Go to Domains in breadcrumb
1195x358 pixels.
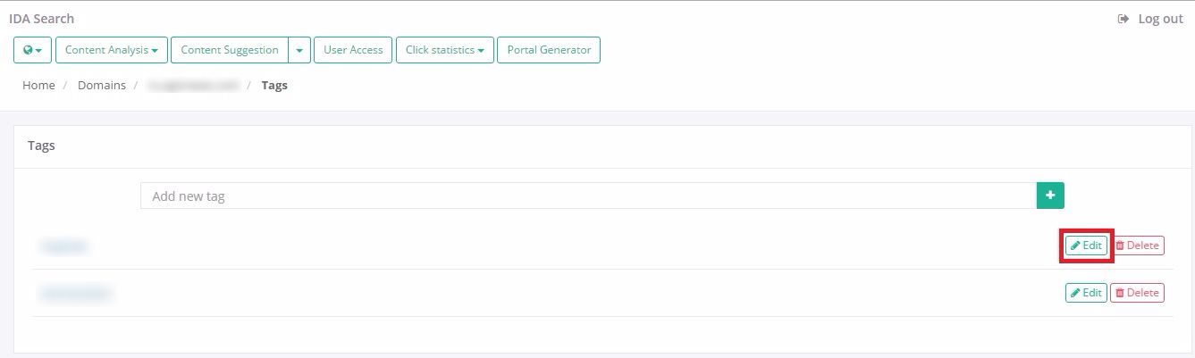[102, 86]
